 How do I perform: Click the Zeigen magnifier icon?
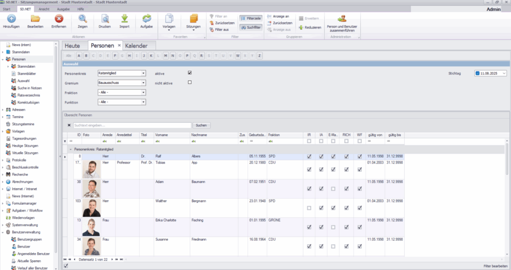pyautogui.click(x=82, y=19)
